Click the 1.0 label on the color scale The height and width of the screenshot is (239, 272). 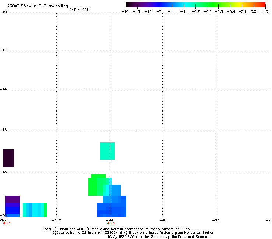tap(265, 12)
